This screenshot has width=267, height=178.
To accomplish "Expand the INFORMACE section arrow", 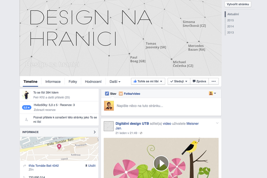I will click(95, 132).
